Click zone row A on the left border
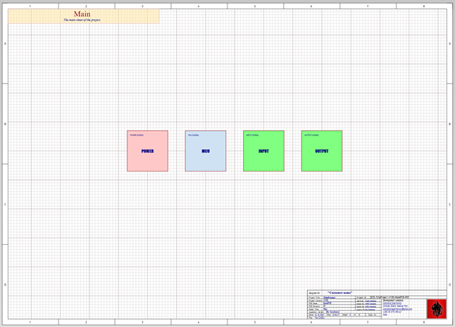 point(6,44)
